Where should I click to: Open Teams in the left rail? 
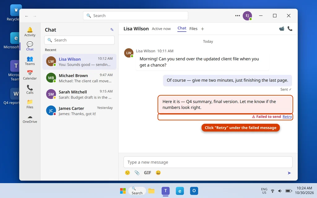pyautogui.click(x=30, y=61)
